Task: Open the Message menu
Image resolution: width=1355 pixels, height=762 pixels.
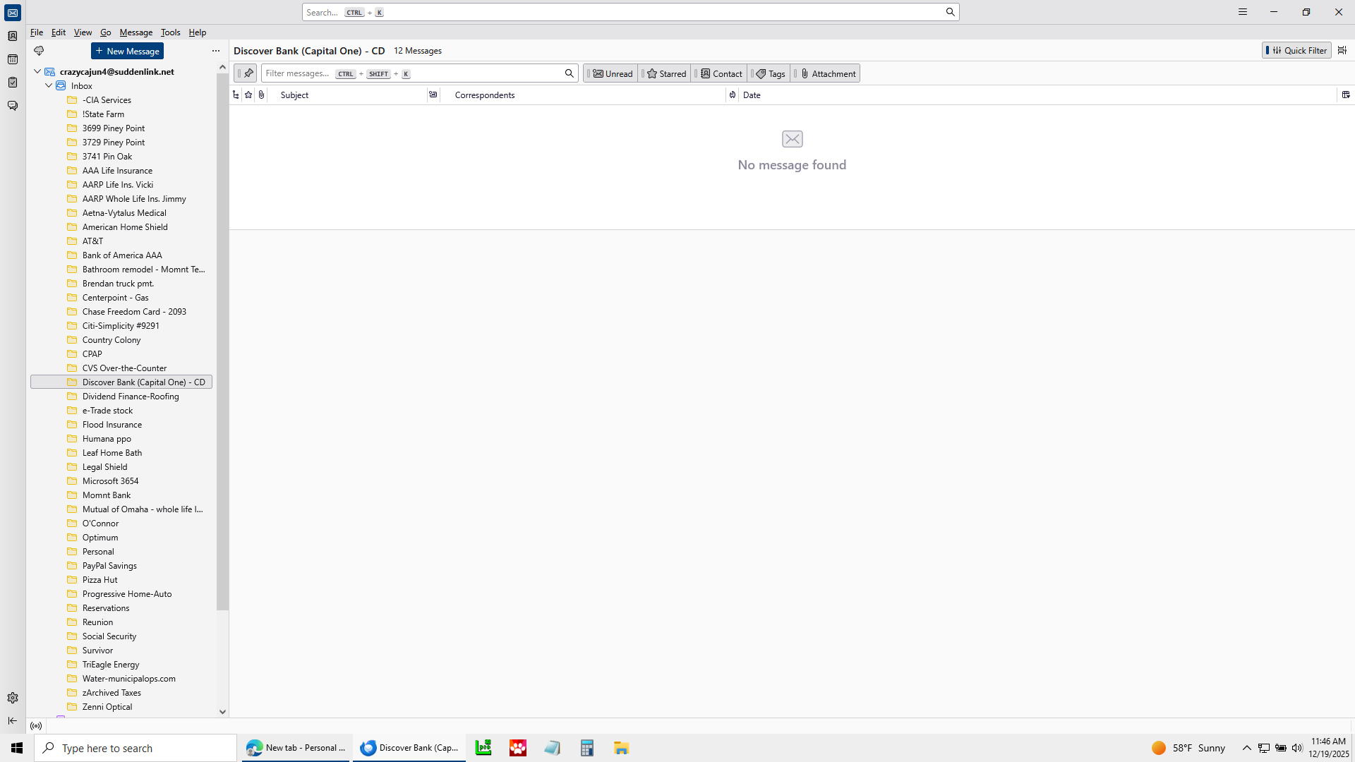Action: click(x=135, y=32)
